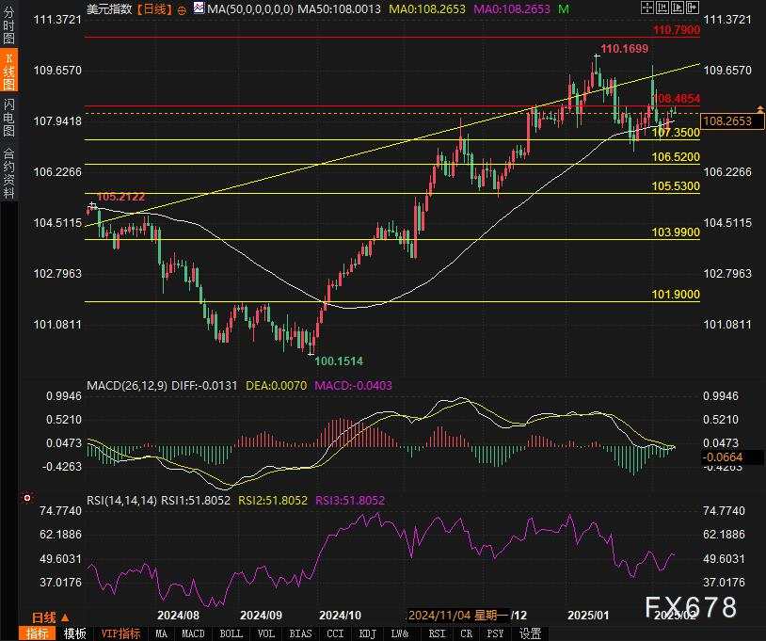The image size is (766, 641).
Task: Click the 2024/08 time axis label
Action: (178, 615)
